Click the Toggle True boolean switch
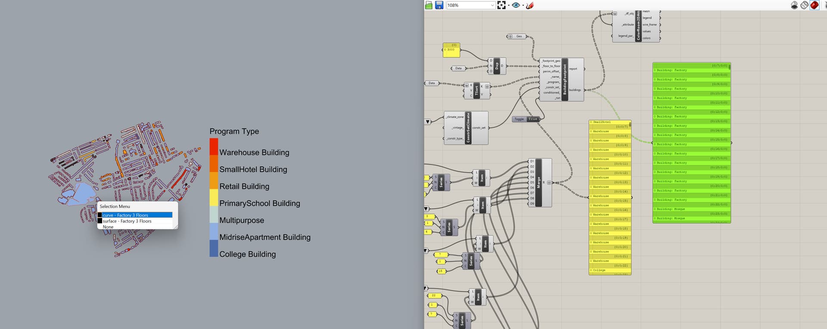The height and width of the screenshot is (329, 827). (x=533, y=119)
